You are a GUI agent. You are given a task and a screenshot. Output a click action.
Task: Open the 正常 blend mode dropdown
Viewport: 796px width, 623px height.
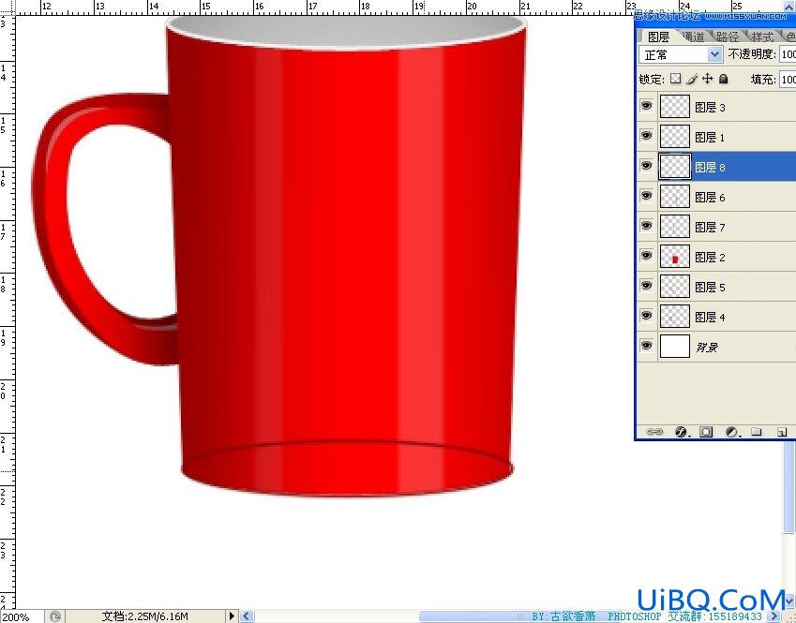click(681, 54)
